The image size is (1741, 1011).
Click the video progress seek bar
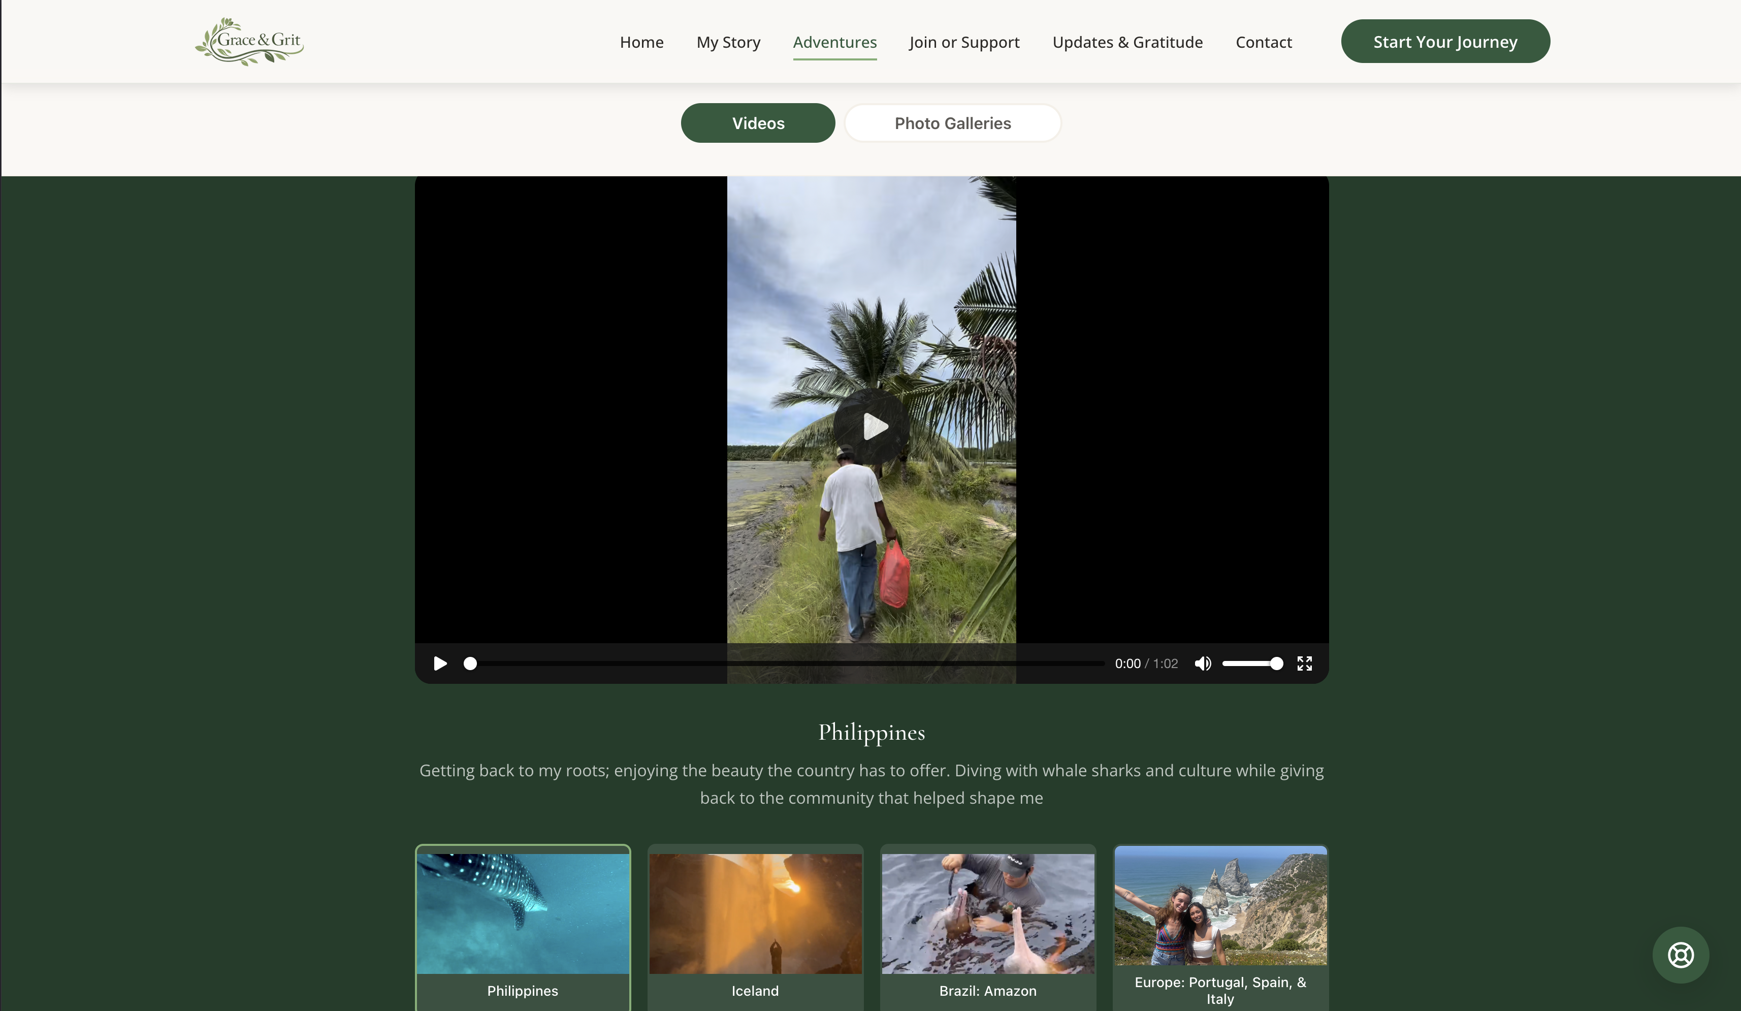(x=786, y=664)
